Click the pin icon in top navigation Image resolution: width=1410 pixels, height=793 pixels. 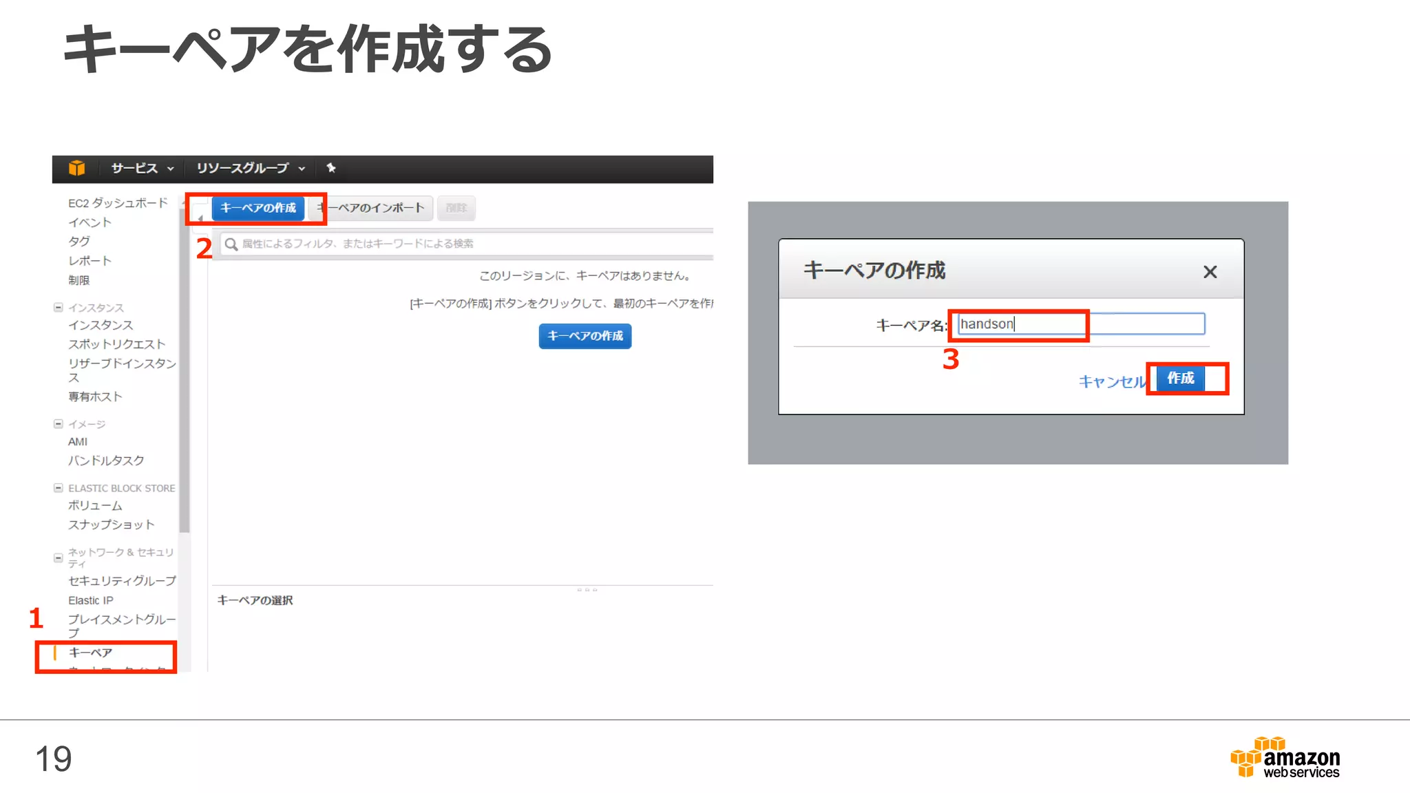[331, 168]
